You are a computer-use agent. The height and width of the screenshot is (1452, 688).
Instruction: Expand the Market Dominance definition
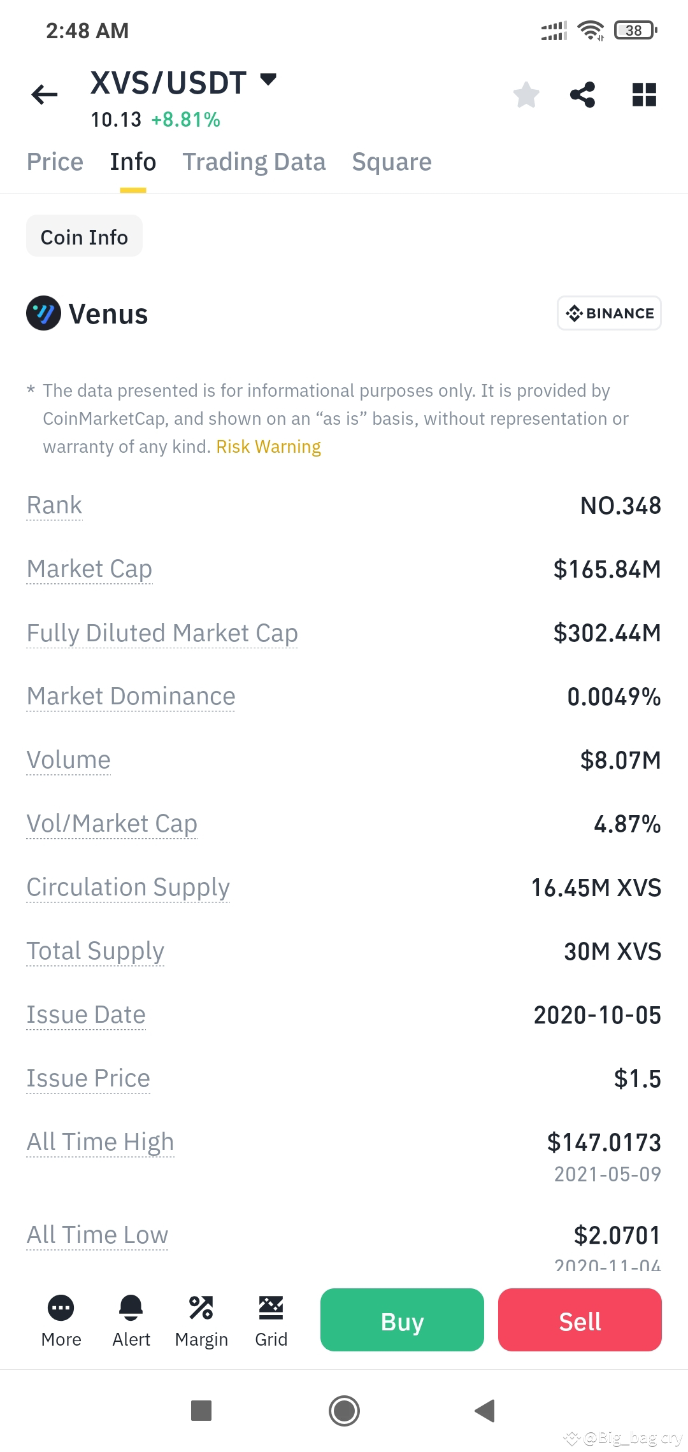pyautogui.click(x=130, y=696)
